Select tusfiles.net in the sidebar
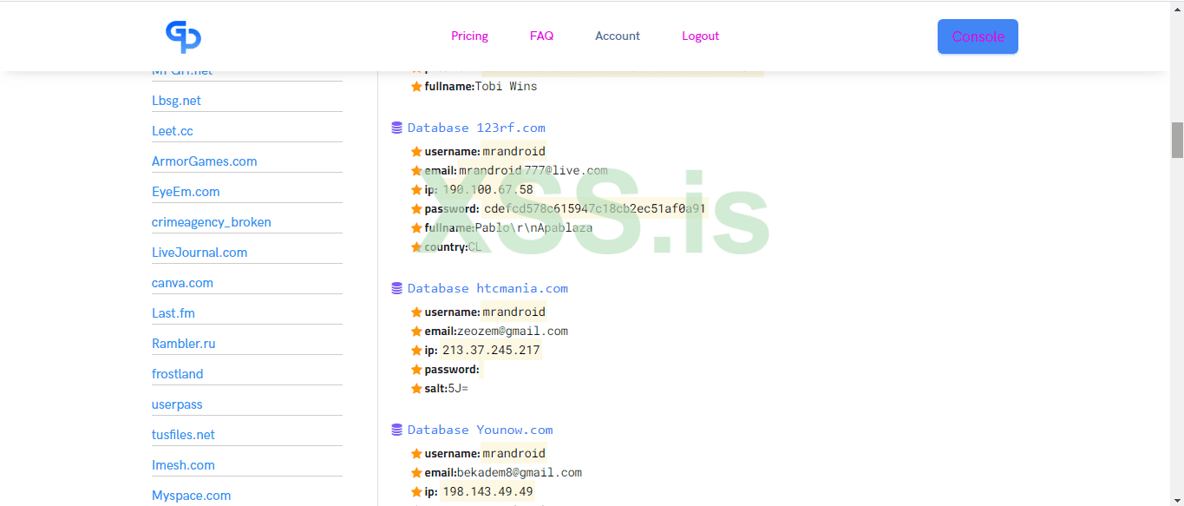The image size is (1184, 506). point(183,435)
